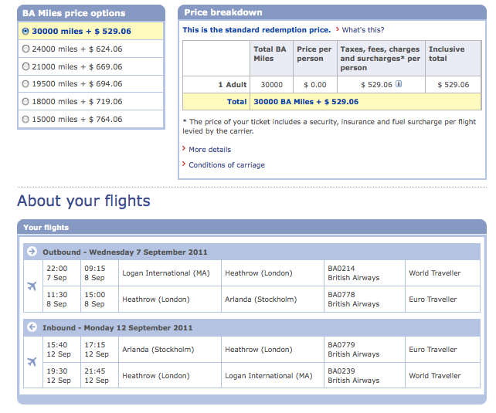Click flight number BA0214

341,269
